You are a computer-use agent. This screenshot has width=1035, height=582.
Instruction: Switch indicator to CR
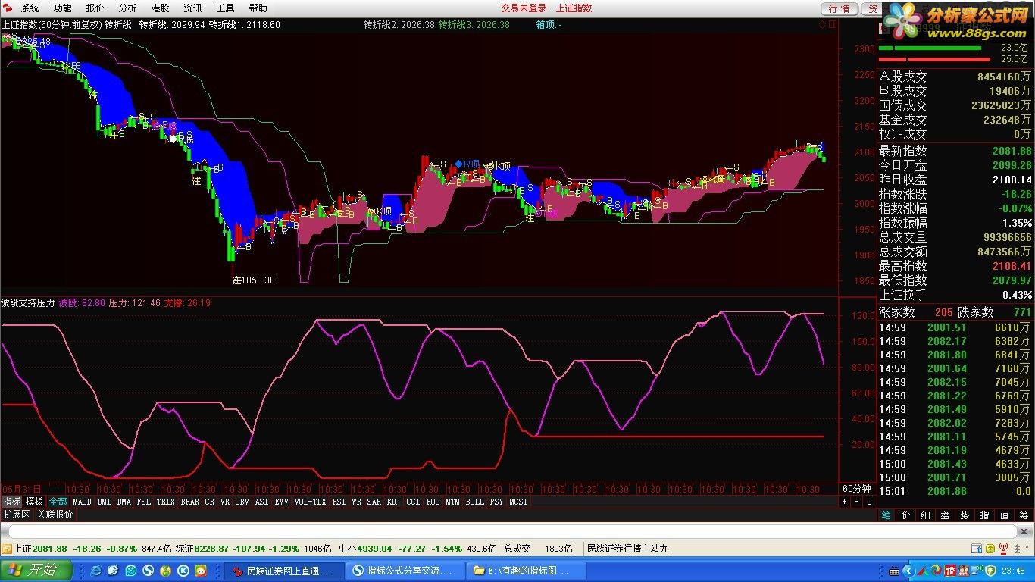click(209, 502)
